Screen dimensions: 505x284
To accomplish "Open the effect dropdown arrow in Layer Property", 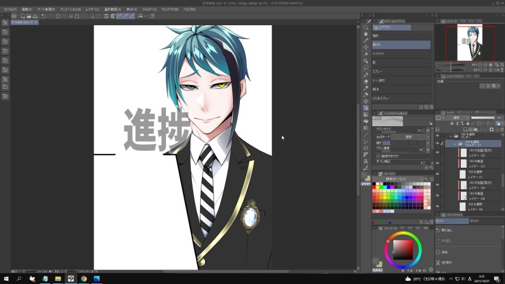I will 499,86.
